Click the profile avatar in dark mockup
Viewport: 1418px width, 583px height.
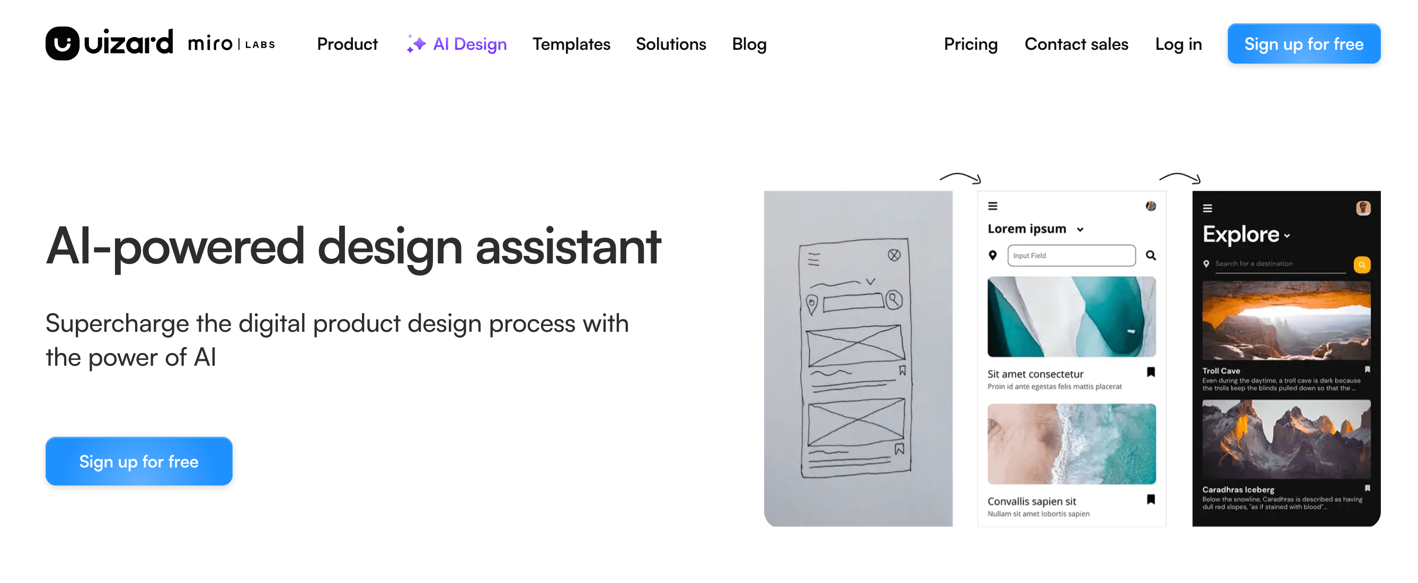1363,208
